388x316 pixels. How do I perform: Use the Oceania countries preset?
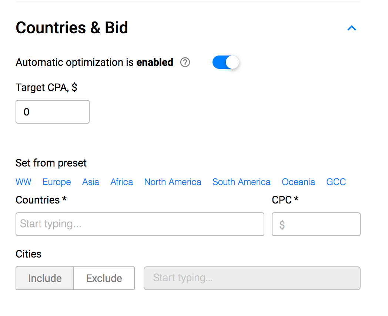pos(298,182)
